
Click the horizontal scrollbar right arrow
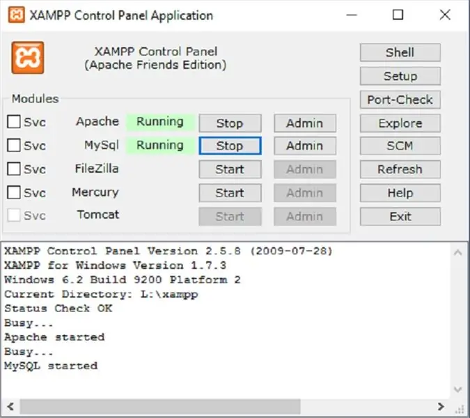[x=441, y=407]
